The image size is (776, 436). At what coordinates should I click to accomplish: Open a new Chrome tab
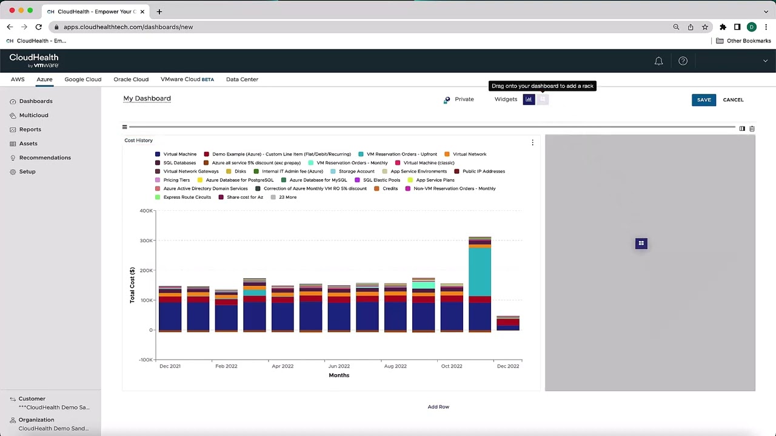pyautogui.click(x=159, y=12)
